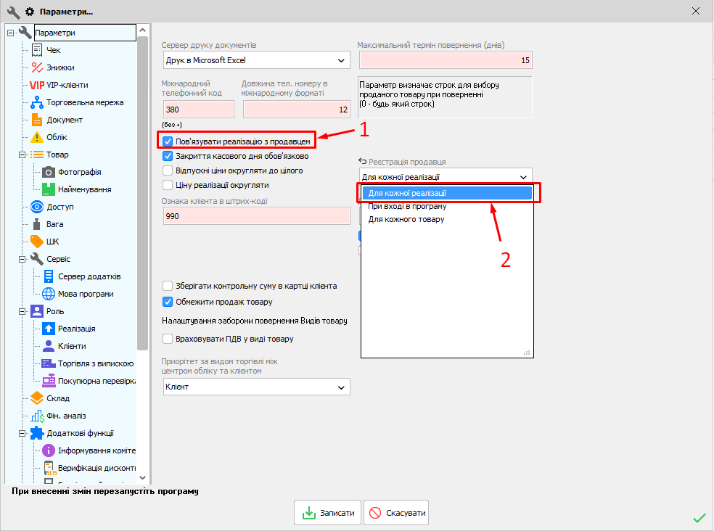Screen dimensions: 714x531
Task: Select Для кожного товару from the list
Action: 406,219
